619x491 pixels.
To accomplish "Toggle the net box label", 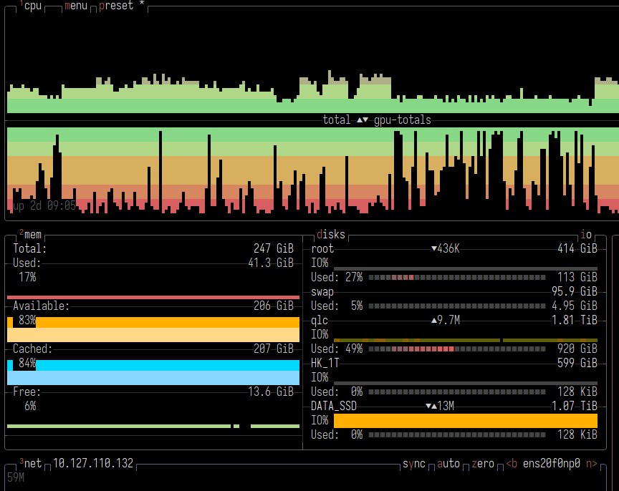I will 33,464.
